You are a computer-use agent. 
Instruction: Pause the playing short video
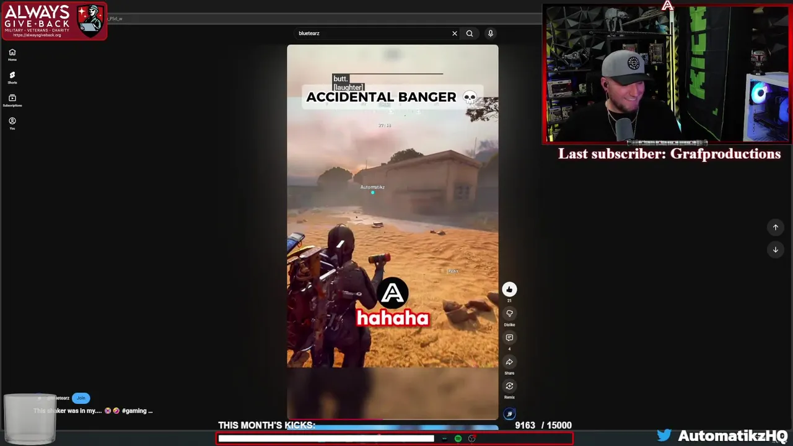[392, 232]
